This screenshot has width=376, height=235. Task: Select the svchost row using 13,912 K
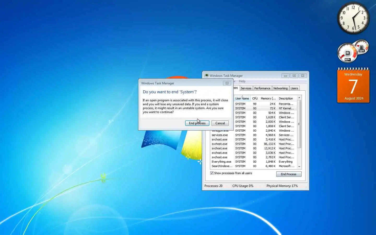pyautogui.click(x=254, y=148)
